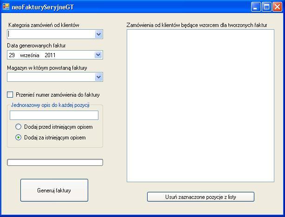Click inside the Zamówienia od klientów list box
This screenshot has width=285, height=217.
coord(201,105)
